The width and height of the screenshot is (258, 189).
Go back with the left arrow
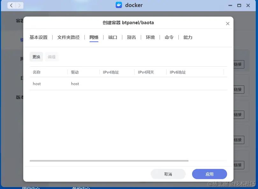tap(11, 5)
